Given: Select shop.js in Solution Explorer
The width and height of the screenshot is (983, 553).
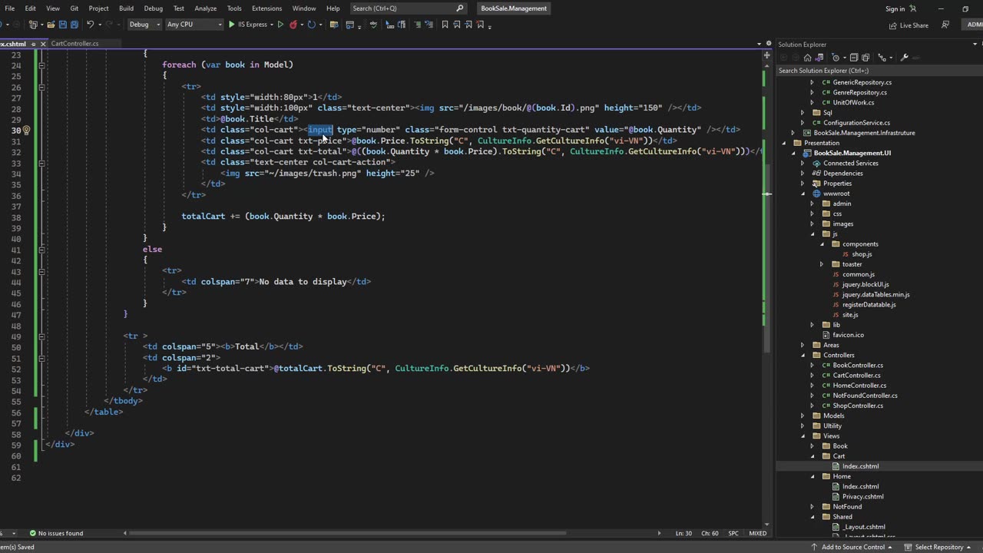Looking at the screenshot, I should (x=862, y=254).
